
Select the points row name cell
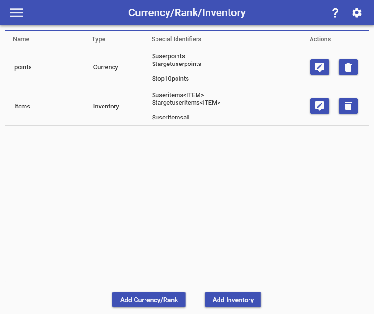pos(23,67)
